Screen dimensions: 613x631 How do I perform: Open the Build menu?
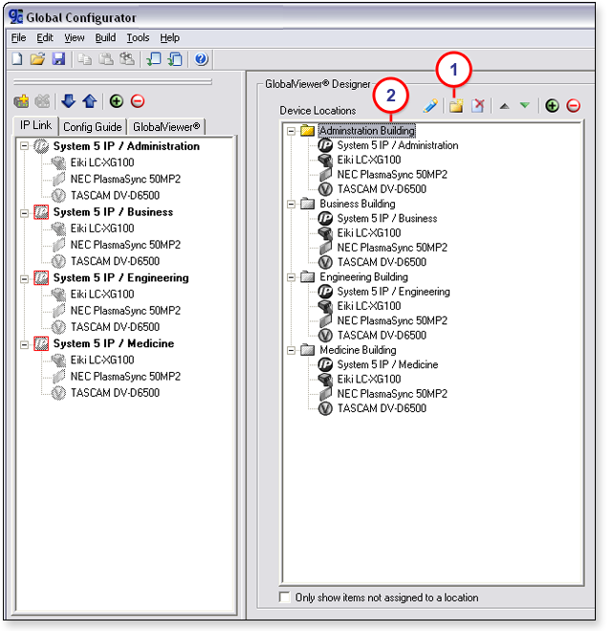click(x=105, y=37)
